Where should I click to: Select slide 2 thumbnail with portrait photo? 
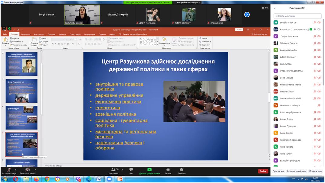click(21, 64)
